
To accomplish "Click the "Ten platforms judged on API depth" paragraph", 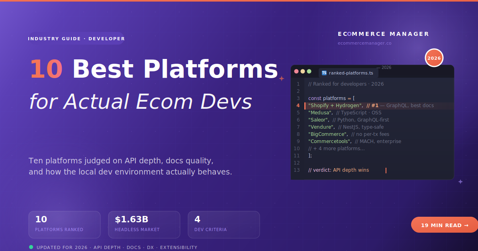I will pos(130,167).
